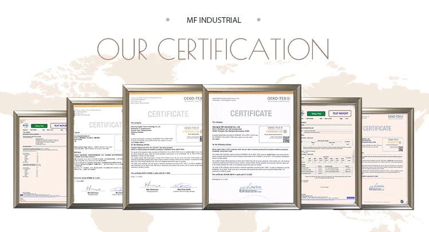The width and height of the screenshot is (429, 232).
Task: Click CERTIFICATE heading on the two-signature certificate
Action: pyautogui.click(x=168, y=114)
